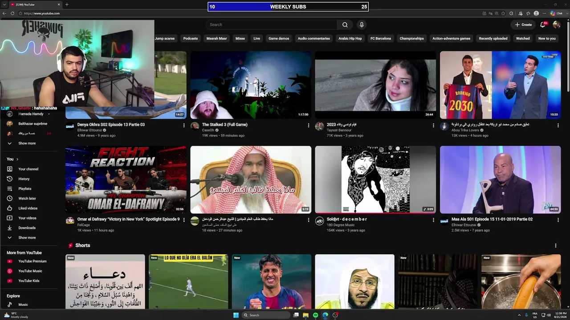This screenshot has width=570, height=320.
Task: Click the YouTube search magnifier button
Action: point(345,25)
